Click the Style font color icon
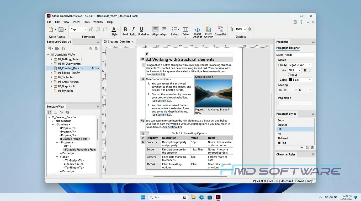The width and height of the screenshot is (361, 201). 114,29
